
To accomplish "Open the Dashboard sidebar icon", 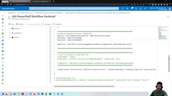I will point(3,23).
